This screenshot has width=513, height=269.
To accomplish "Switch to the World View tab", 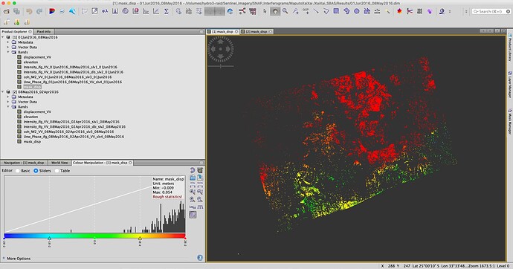I will click(59, 163).
